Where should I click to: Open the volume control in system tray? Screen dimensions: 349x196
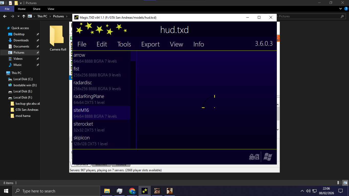click(308, 191)
